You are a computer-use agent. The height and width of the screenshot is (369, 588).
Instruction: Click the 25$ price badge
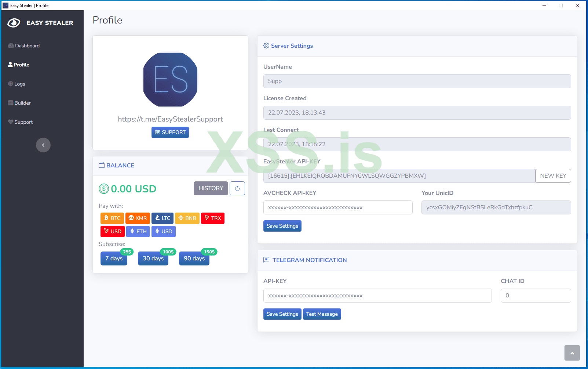coord(127,252)
